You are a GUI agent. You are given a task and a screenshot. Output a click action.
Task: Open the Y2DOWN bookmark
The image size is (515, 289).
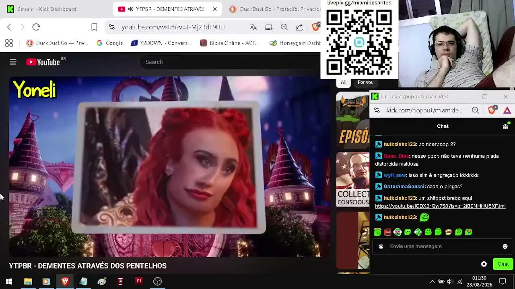(161, 43)
